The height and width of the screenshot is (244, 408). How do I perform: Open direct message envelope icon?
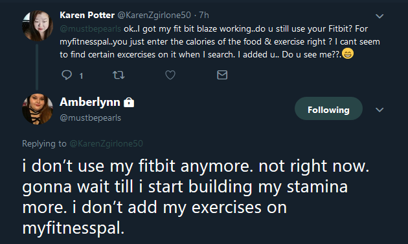222,75
